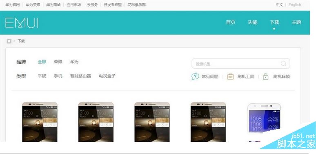Select the 华为 brand filter
Viewport: 316px width, 154px height.
(74, 62)
